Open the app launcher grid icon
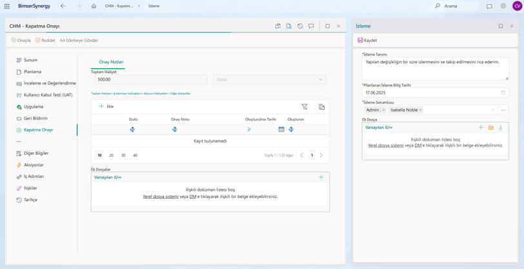Image resolution: width=524 pixels, height=269 pixels. [7, 6]
